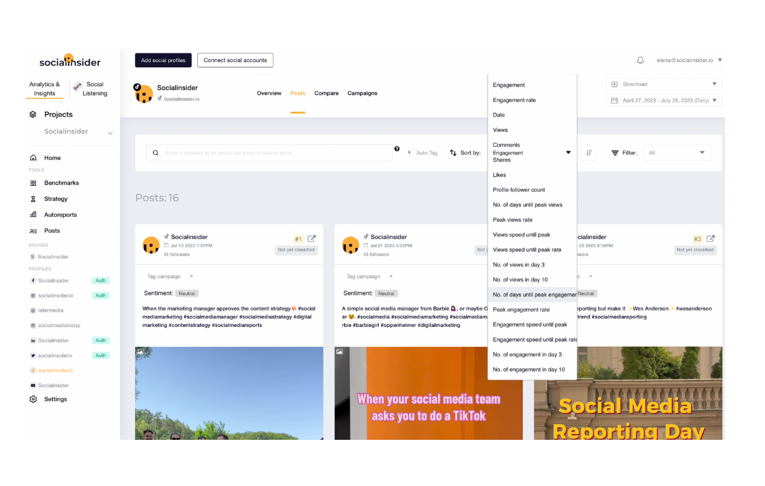Select the socialmediatoday profile
The width and height of the screenshot is (765, 486).
pos(59,326)
